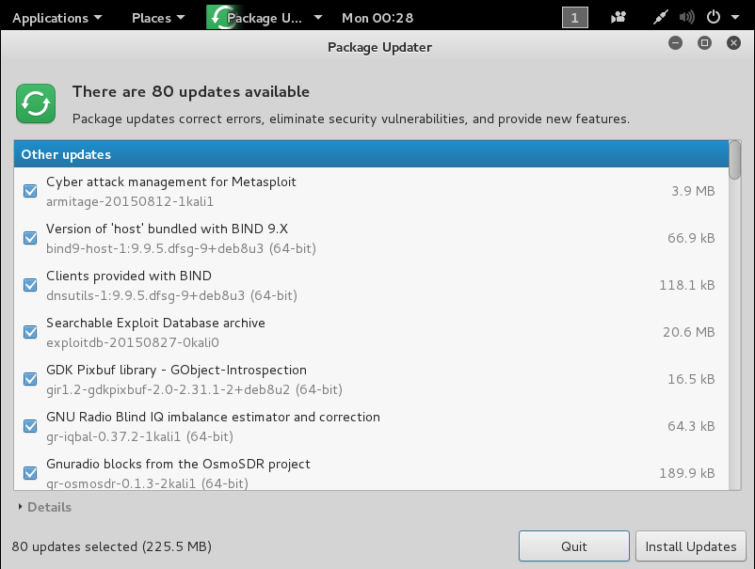Screen dimensions: 755x569
Task: Maximize the Package Updater window
Action: (x=704, y=43)
